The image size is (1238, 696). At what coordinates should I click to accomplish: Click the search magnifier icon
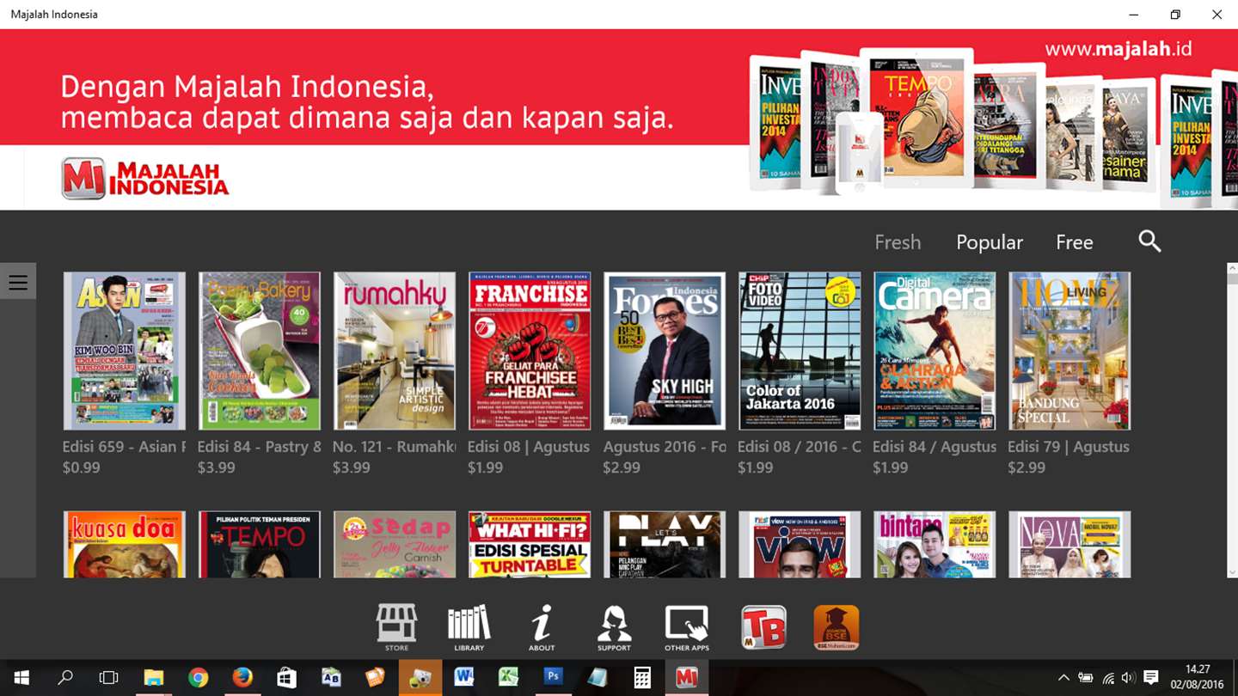tap(1149, 241)
